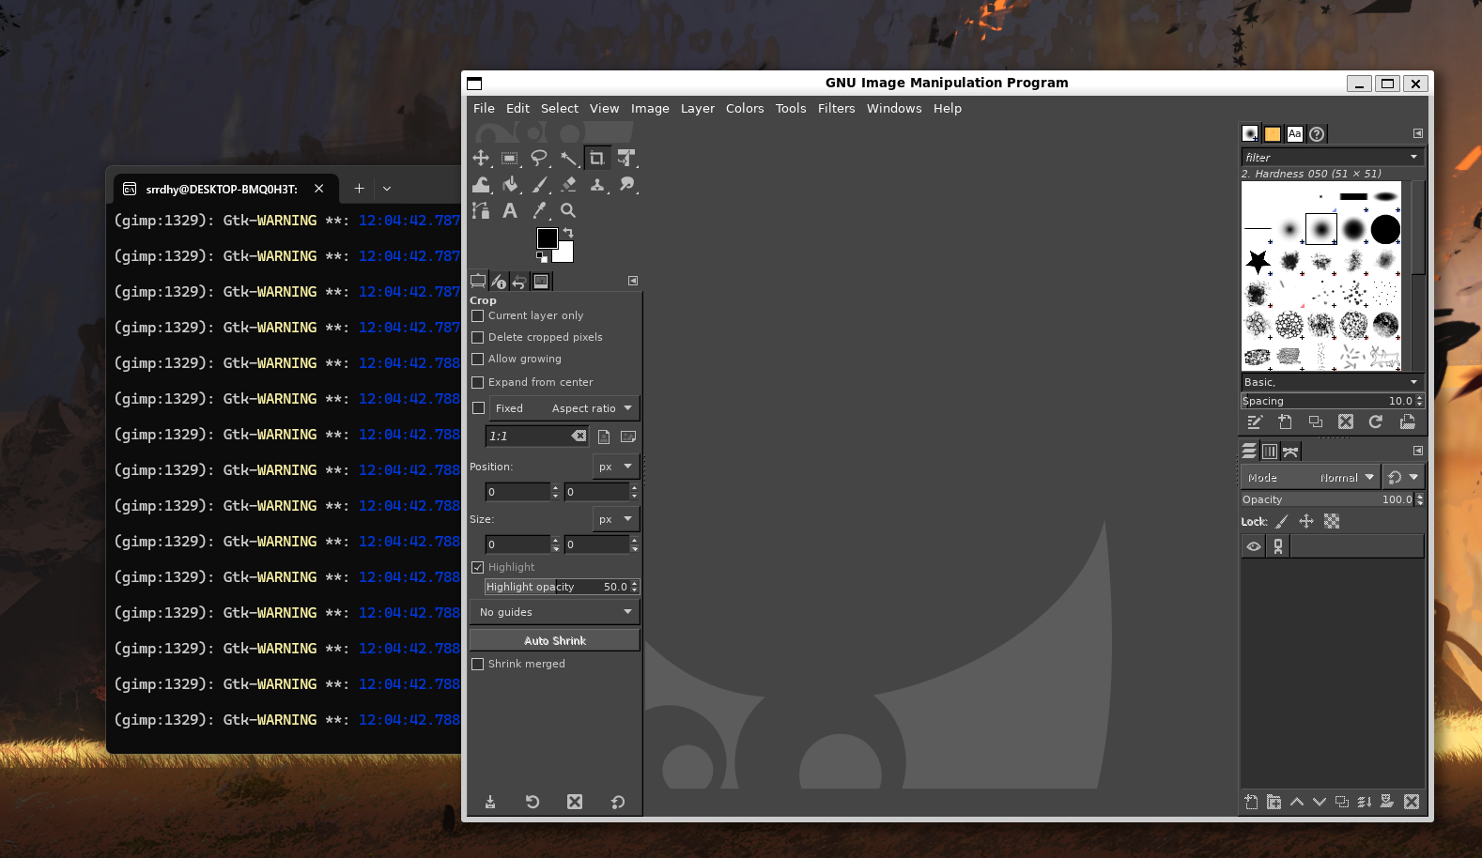Swap foreground and background colors
The image size is (1482, 858).
[x=568, y=233]
